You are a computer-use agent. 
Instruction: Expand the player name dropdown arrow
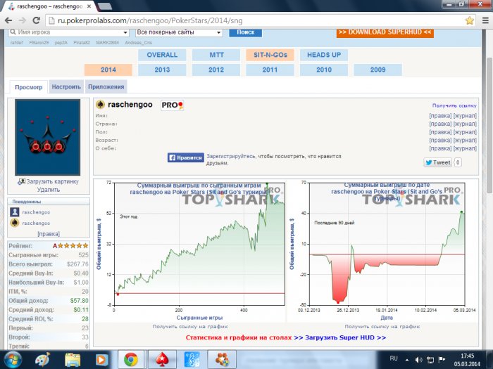tap(125, 32)
